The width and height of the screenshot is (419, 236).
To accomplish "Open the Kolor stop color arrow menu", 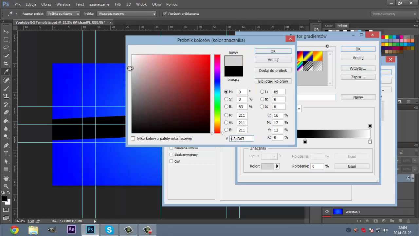I will [277, 166].
